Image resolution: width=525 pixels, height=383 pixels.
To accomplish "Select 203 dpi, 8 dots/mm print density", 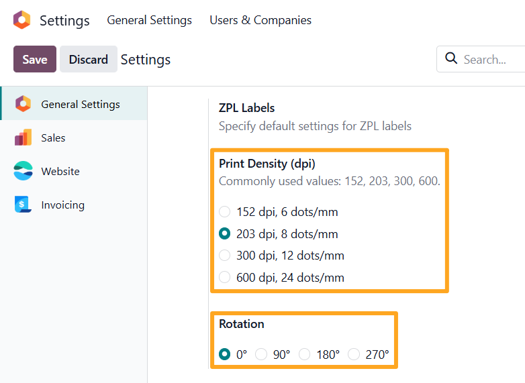I will (225, 234).
